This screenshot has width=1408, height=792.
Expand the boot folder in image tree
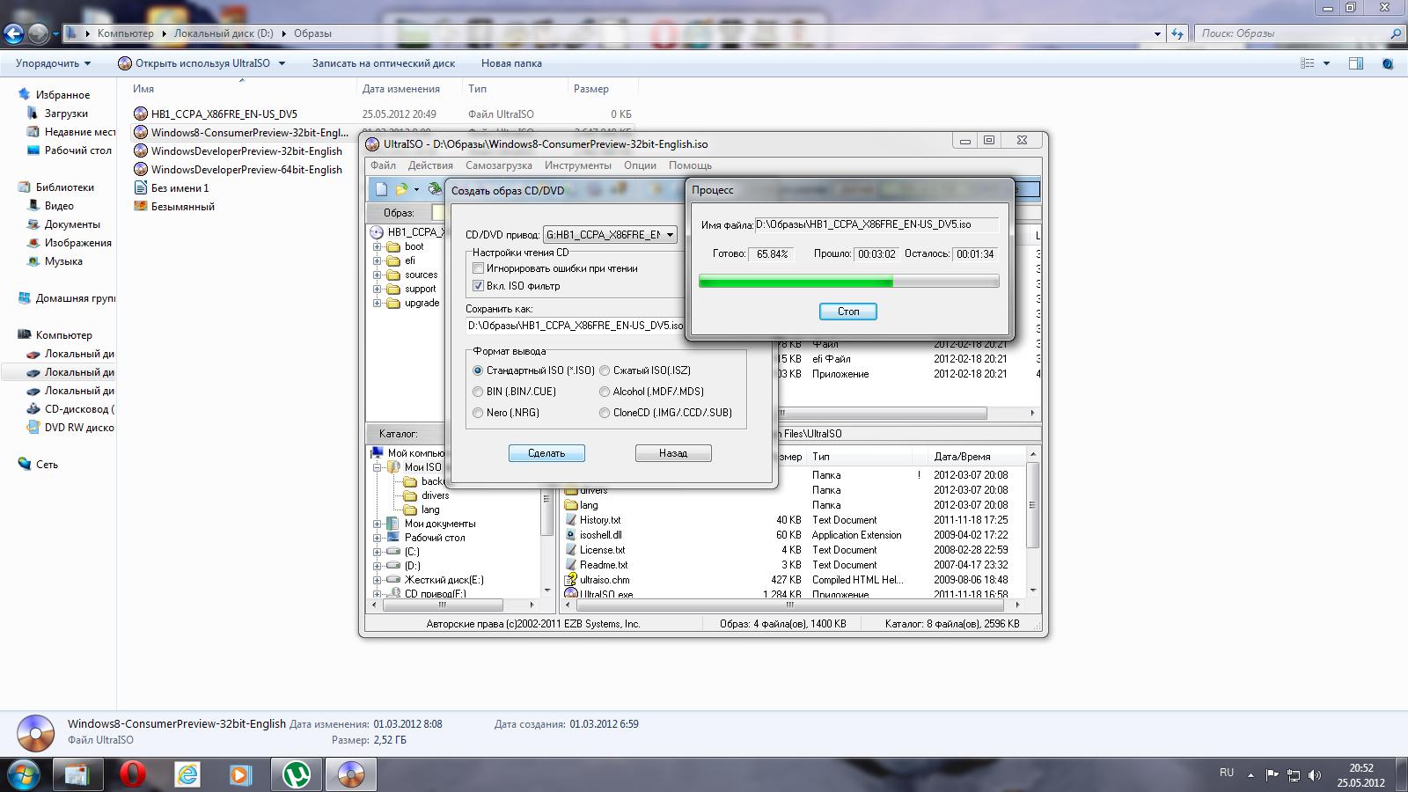coord(378,247)
